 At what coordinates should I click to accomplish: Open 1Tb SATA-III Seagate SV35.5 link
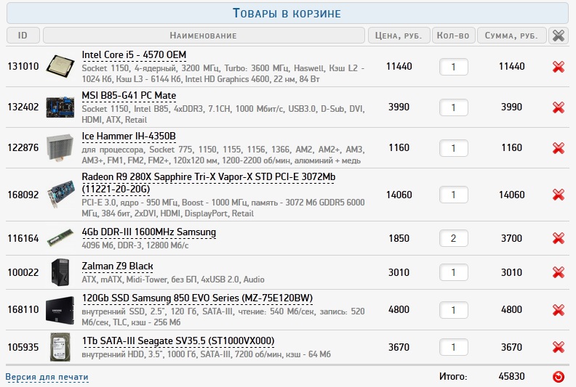click(x=177, y=341)
